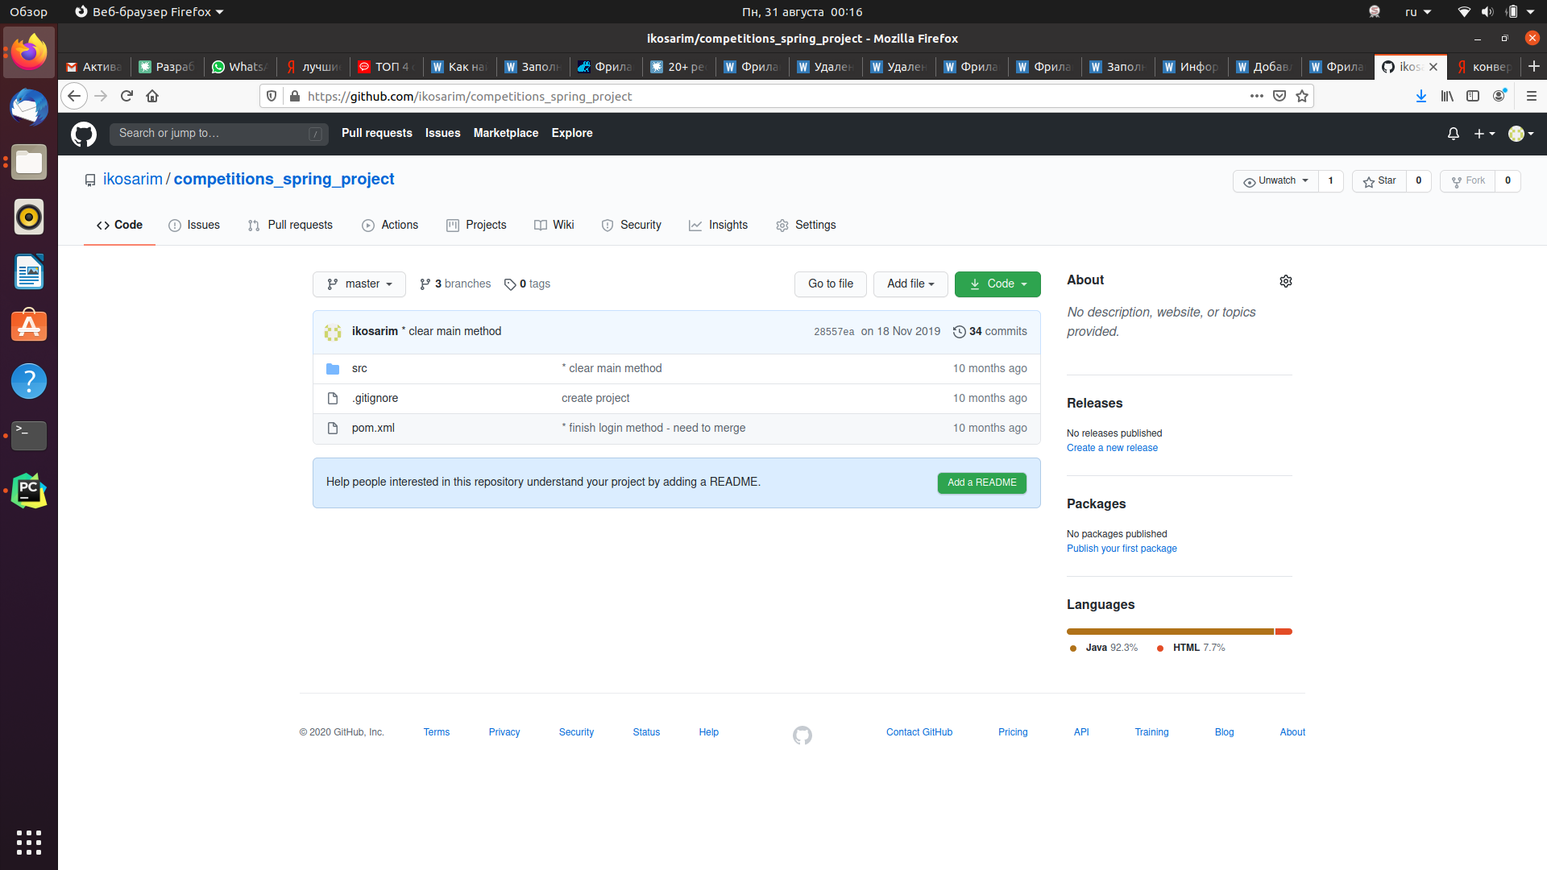The height and width of the screenshot is (870, 1547).
Task: Focus the Search or jump to field
Action: (x=218, y=134)
